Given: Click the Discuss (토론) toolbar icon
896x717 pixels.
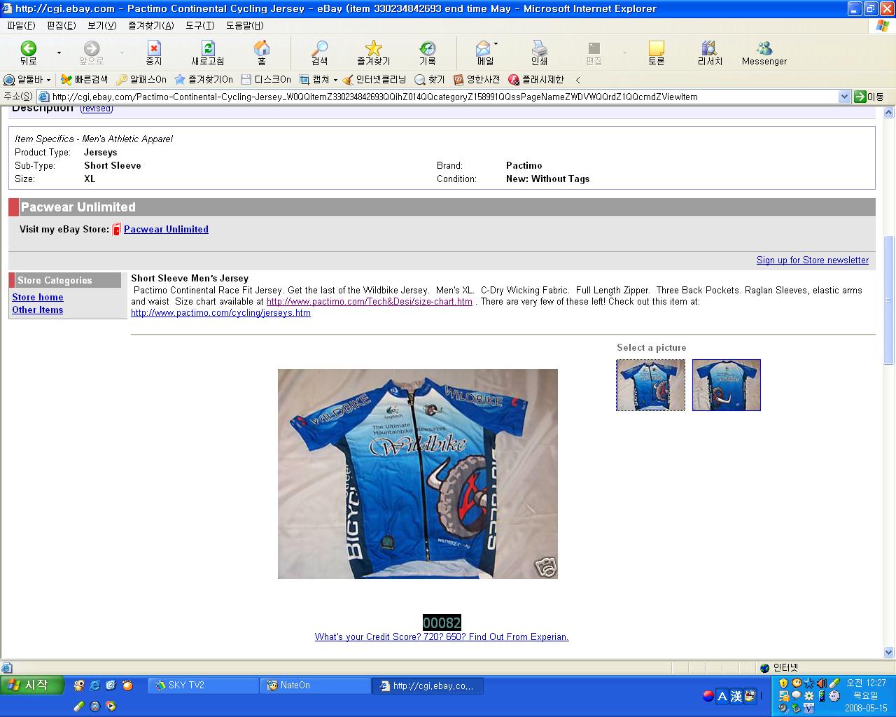Looking at the screenshot, I should (x=656, y=53).
